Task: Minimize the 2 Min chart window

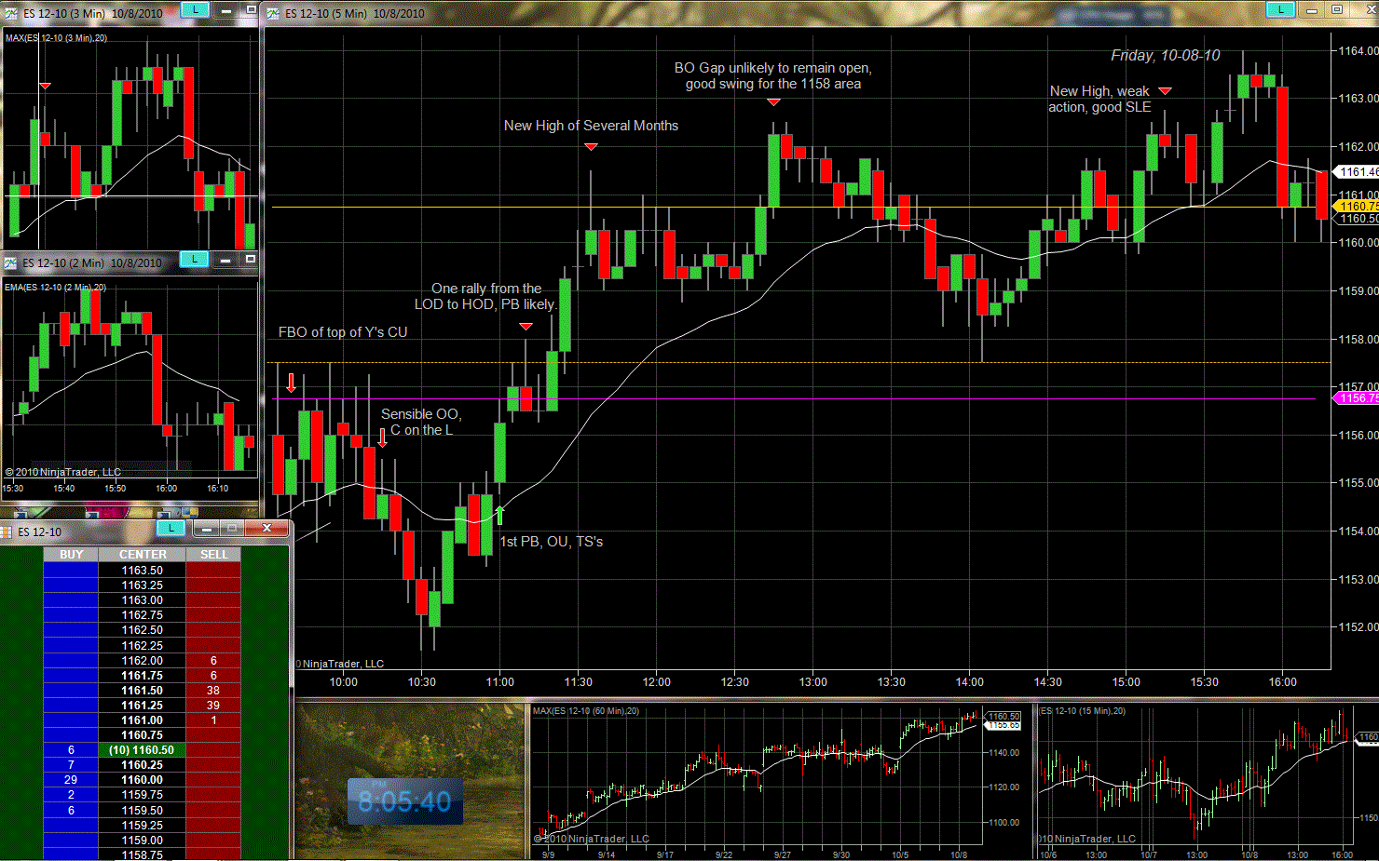Action: [225, 260]
